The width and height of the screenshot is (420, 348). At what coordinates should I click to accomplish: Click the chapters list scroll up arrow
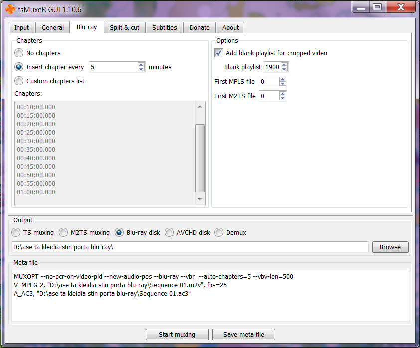point(200,107)
